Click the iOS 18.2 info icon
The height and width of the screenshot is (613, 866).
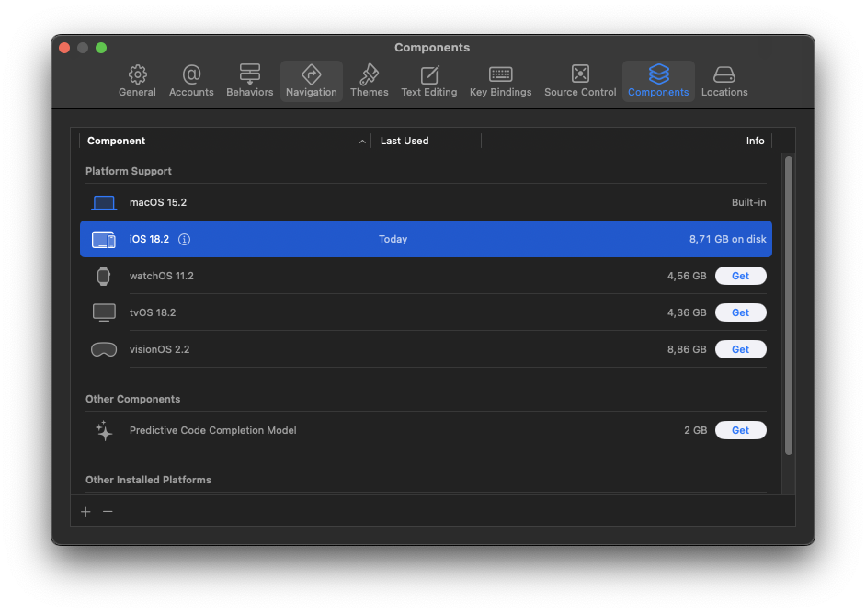pyautogui.click(x=185, y=239)
